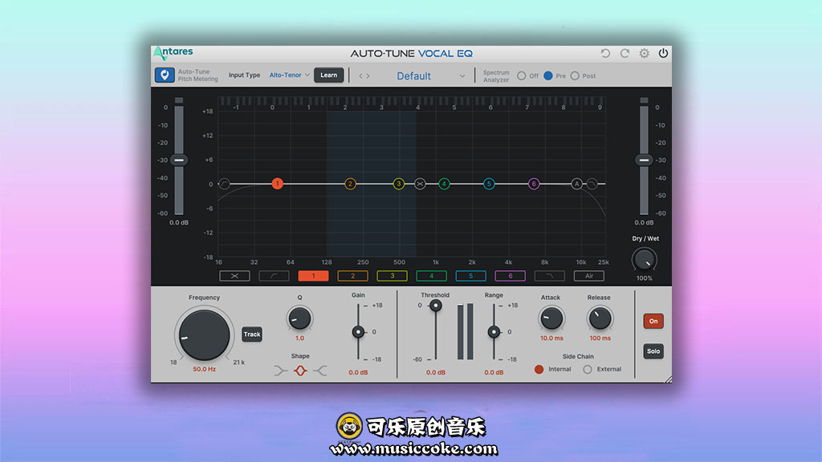Set Spectrum Analyzer to Post

[575, 76]
